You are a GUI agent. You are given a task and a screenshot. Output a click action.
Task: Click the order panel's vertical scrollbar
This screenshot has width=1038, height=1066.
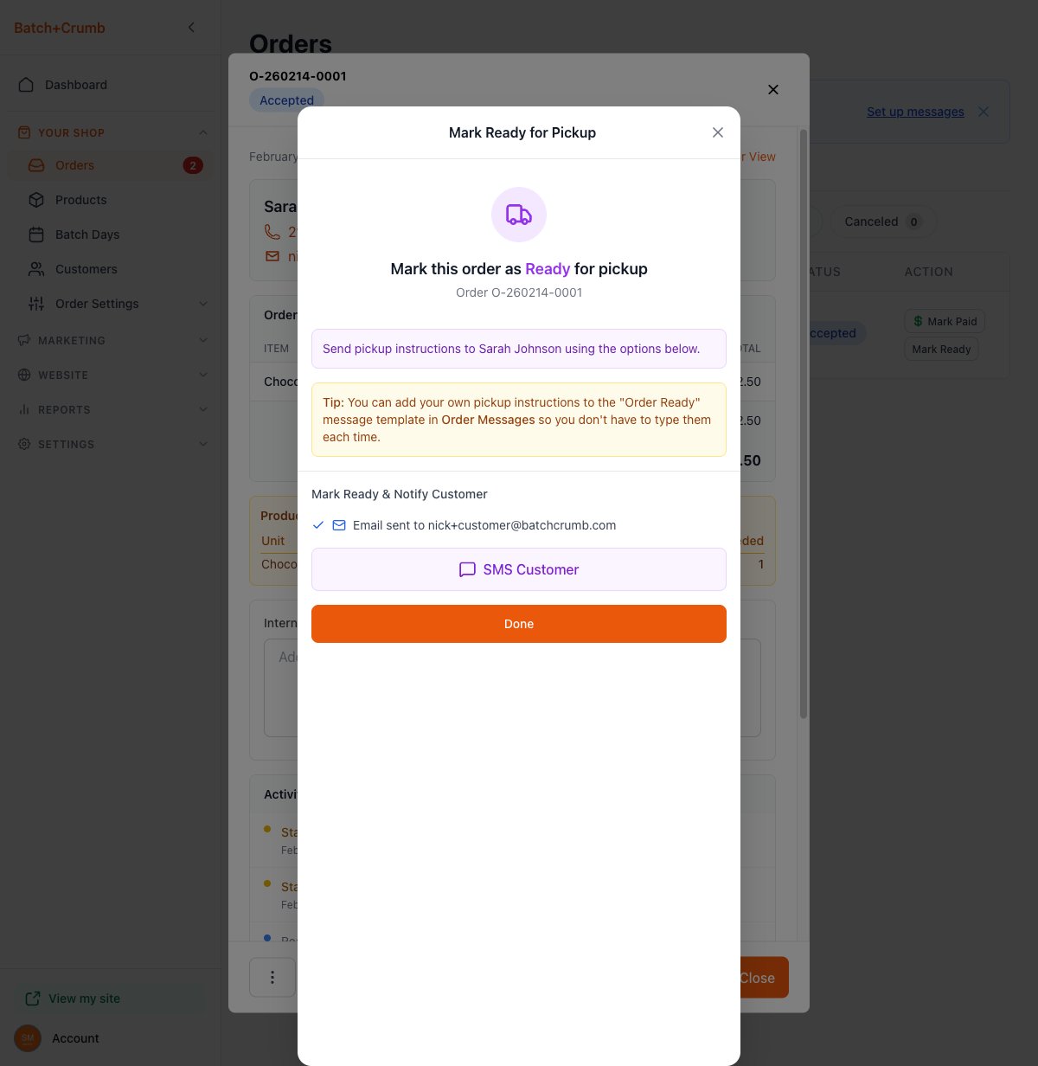point(804,424)
